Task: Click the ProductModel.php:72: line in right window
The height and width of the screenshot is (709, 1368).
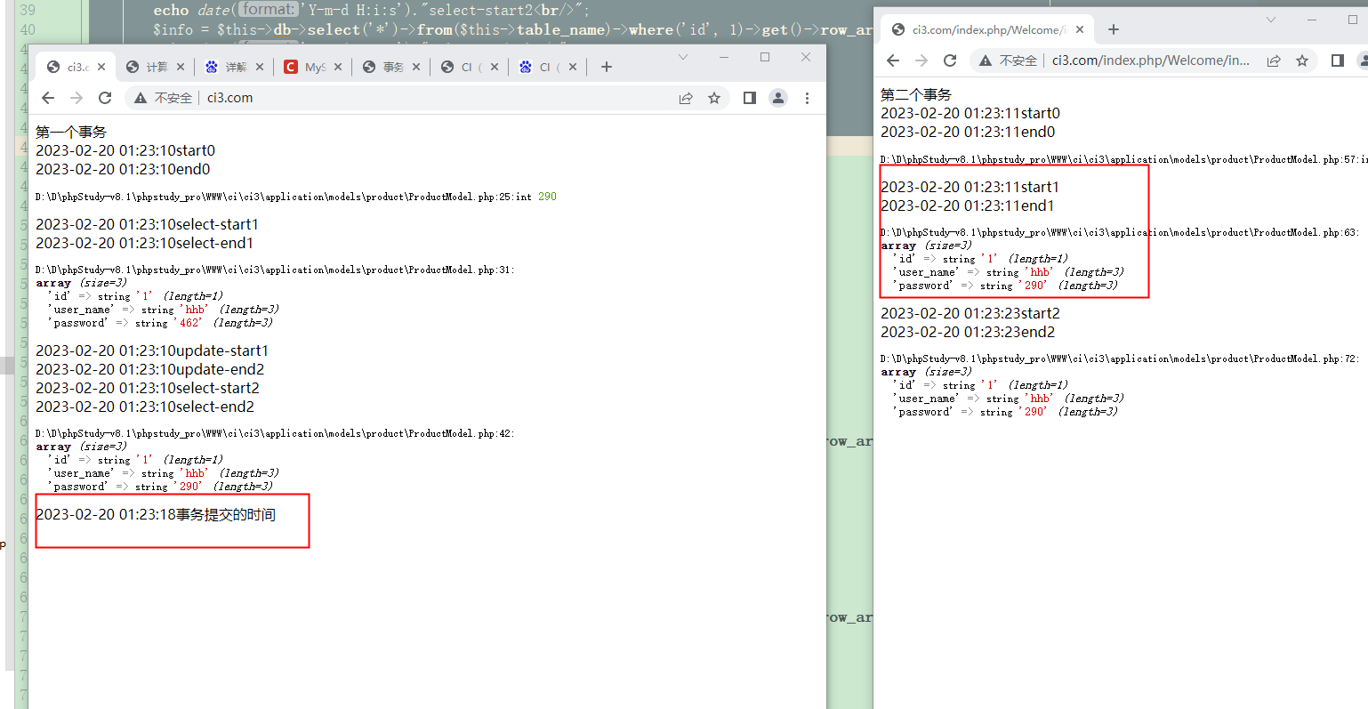Action: coord(1120,359)
